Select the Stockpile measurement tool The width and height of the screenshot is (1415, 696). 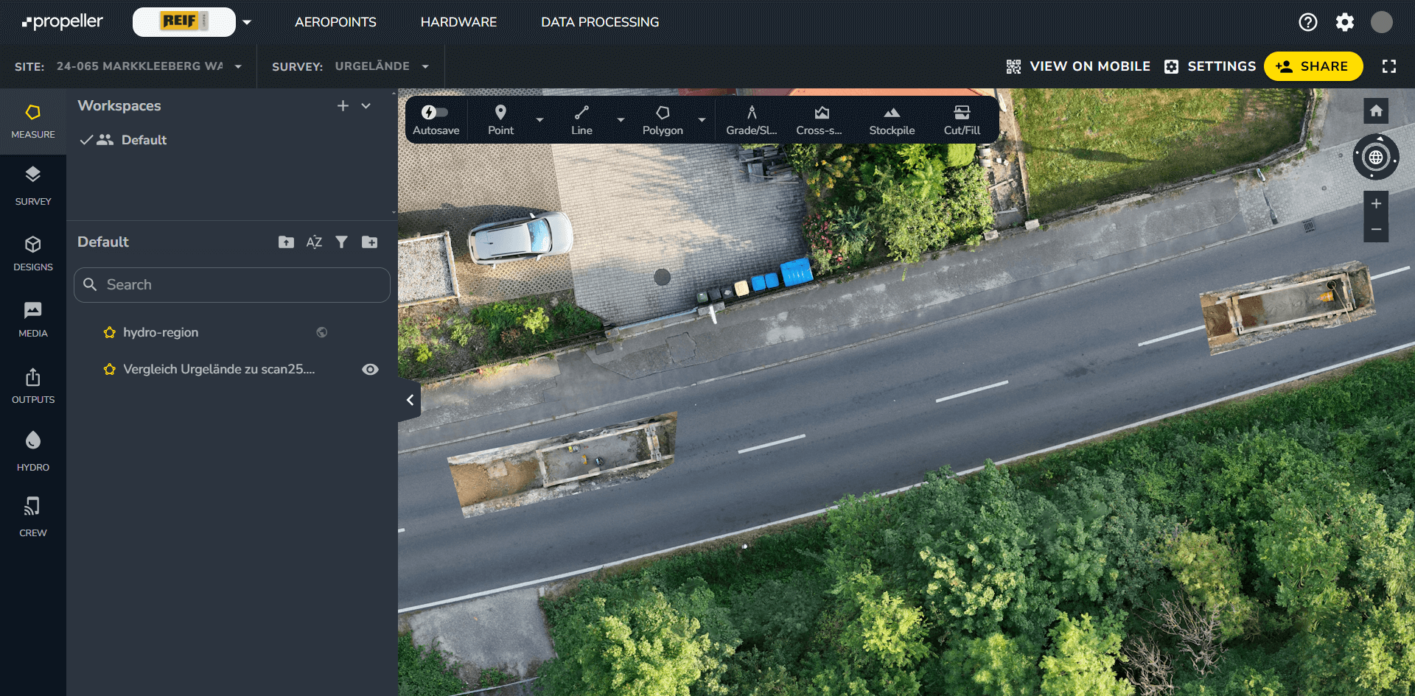tap(891, 120)
